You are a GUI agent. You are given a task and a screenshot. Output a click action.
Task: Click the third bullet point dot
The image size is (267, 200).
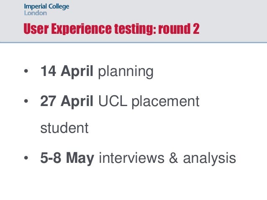click(26, 158)
